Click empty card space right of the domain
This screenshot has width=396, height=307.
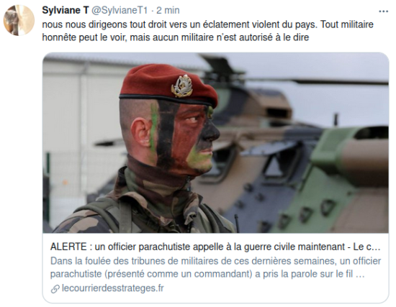[275, 289]
